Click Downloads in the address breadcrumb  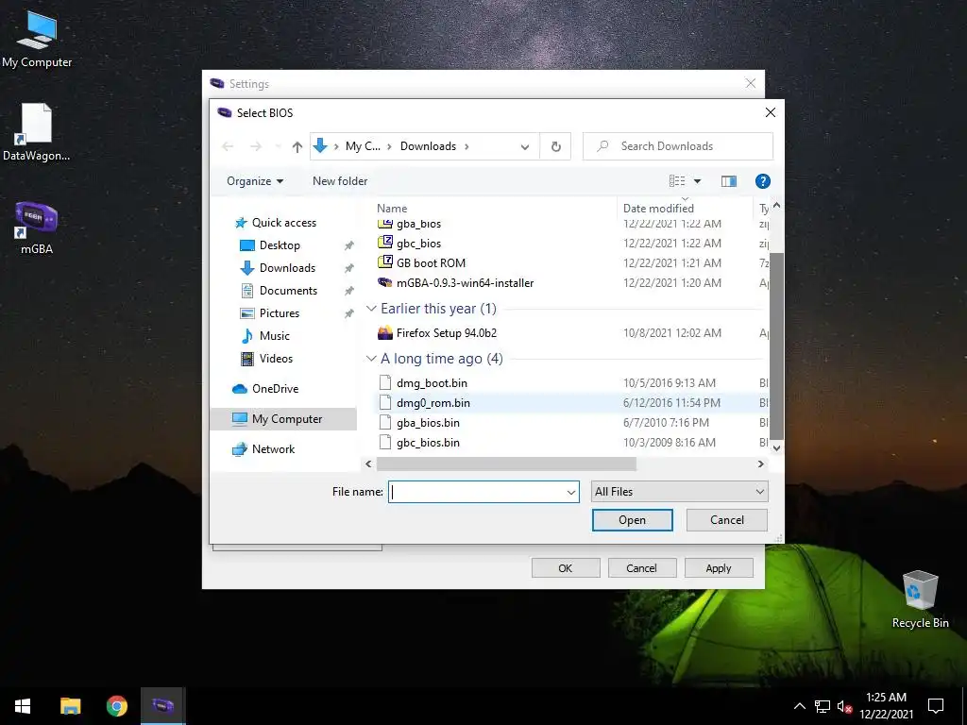(x=428, y=146)
